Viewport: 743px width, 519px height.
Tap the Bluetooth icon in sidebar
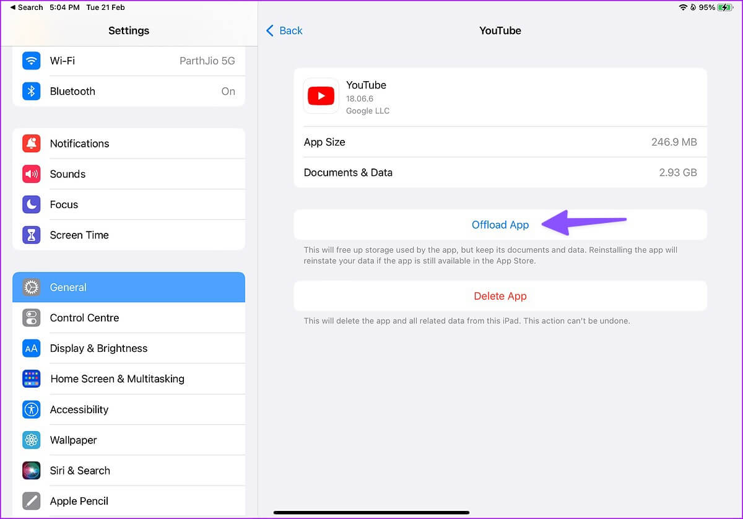pos(32,91)
